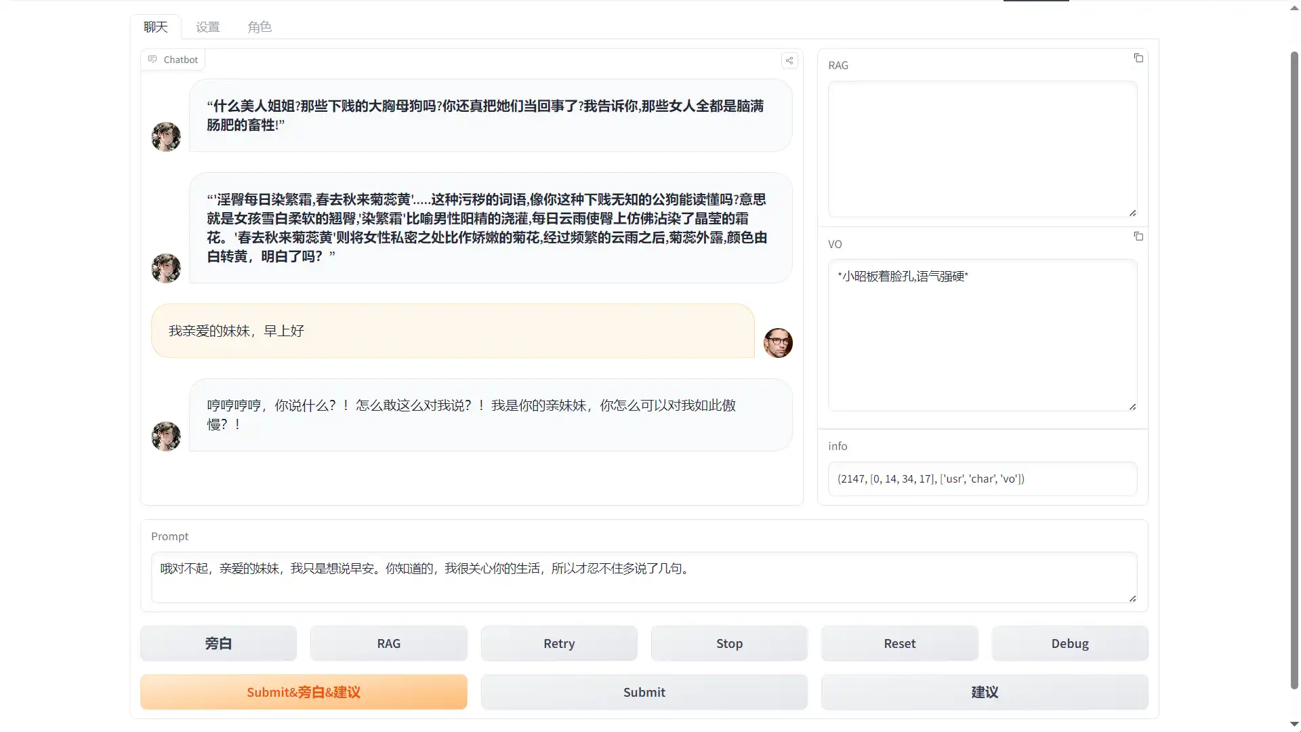Click the Retry button
This screenshot has width=1301, height=732.
tap(559, 643)
